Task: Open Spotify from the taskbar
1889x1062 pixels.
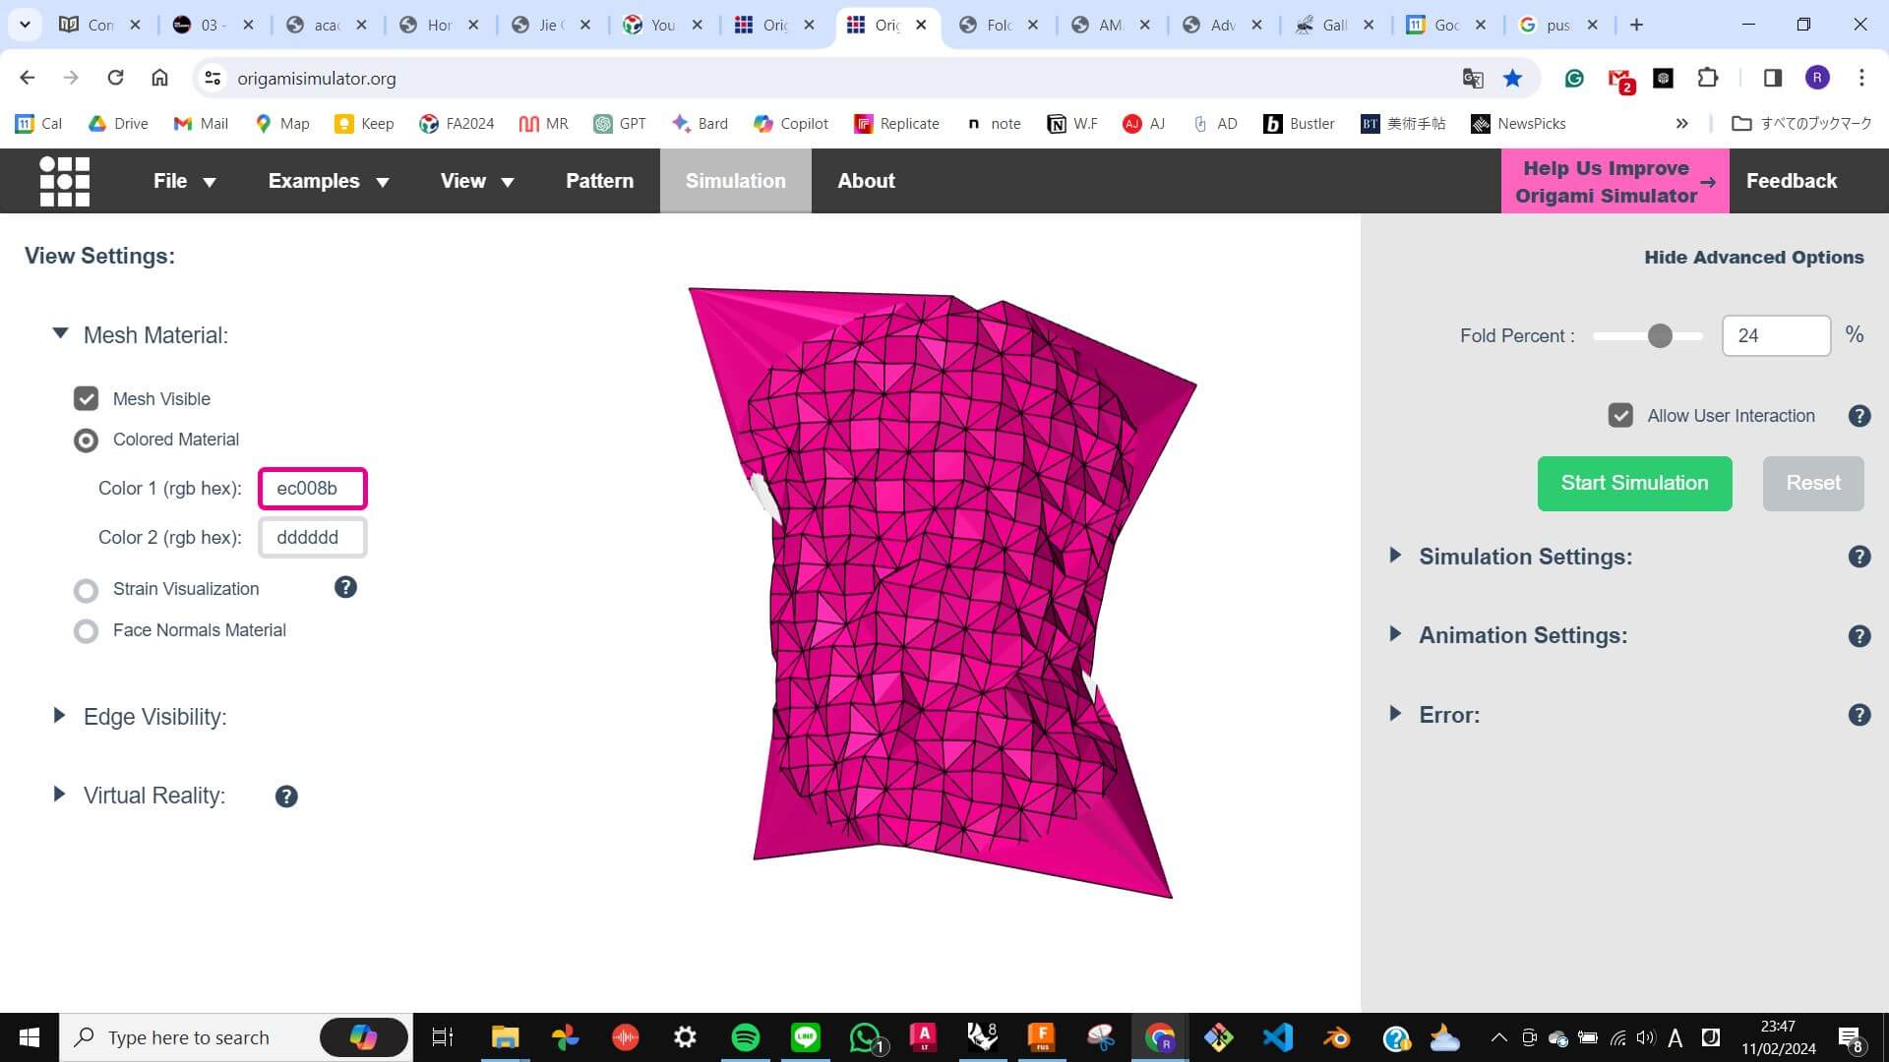Action: (745, 1037)
